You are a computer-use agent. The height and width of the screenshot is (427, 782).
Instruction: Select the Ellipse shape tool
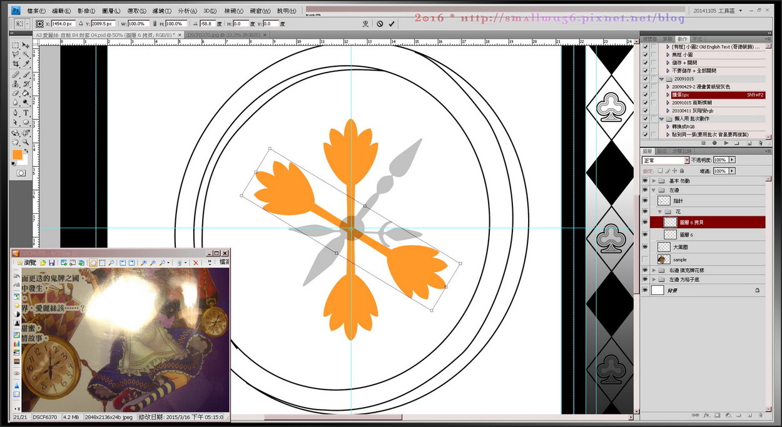click(26, 123)
